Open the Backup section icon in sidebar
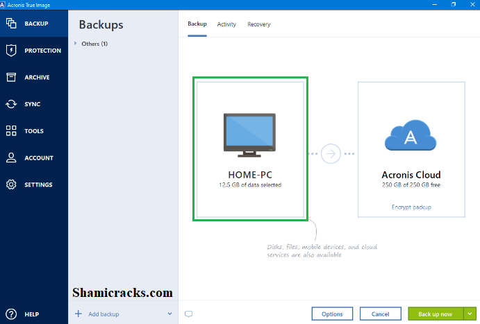This screenshot has width=480, height=324. (11, 23)
